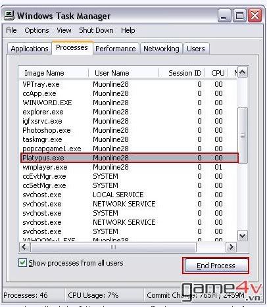This screenshot has height=307, width=267.
Task: Click the Task Manager title bar icon
Action: coord(9,16)
